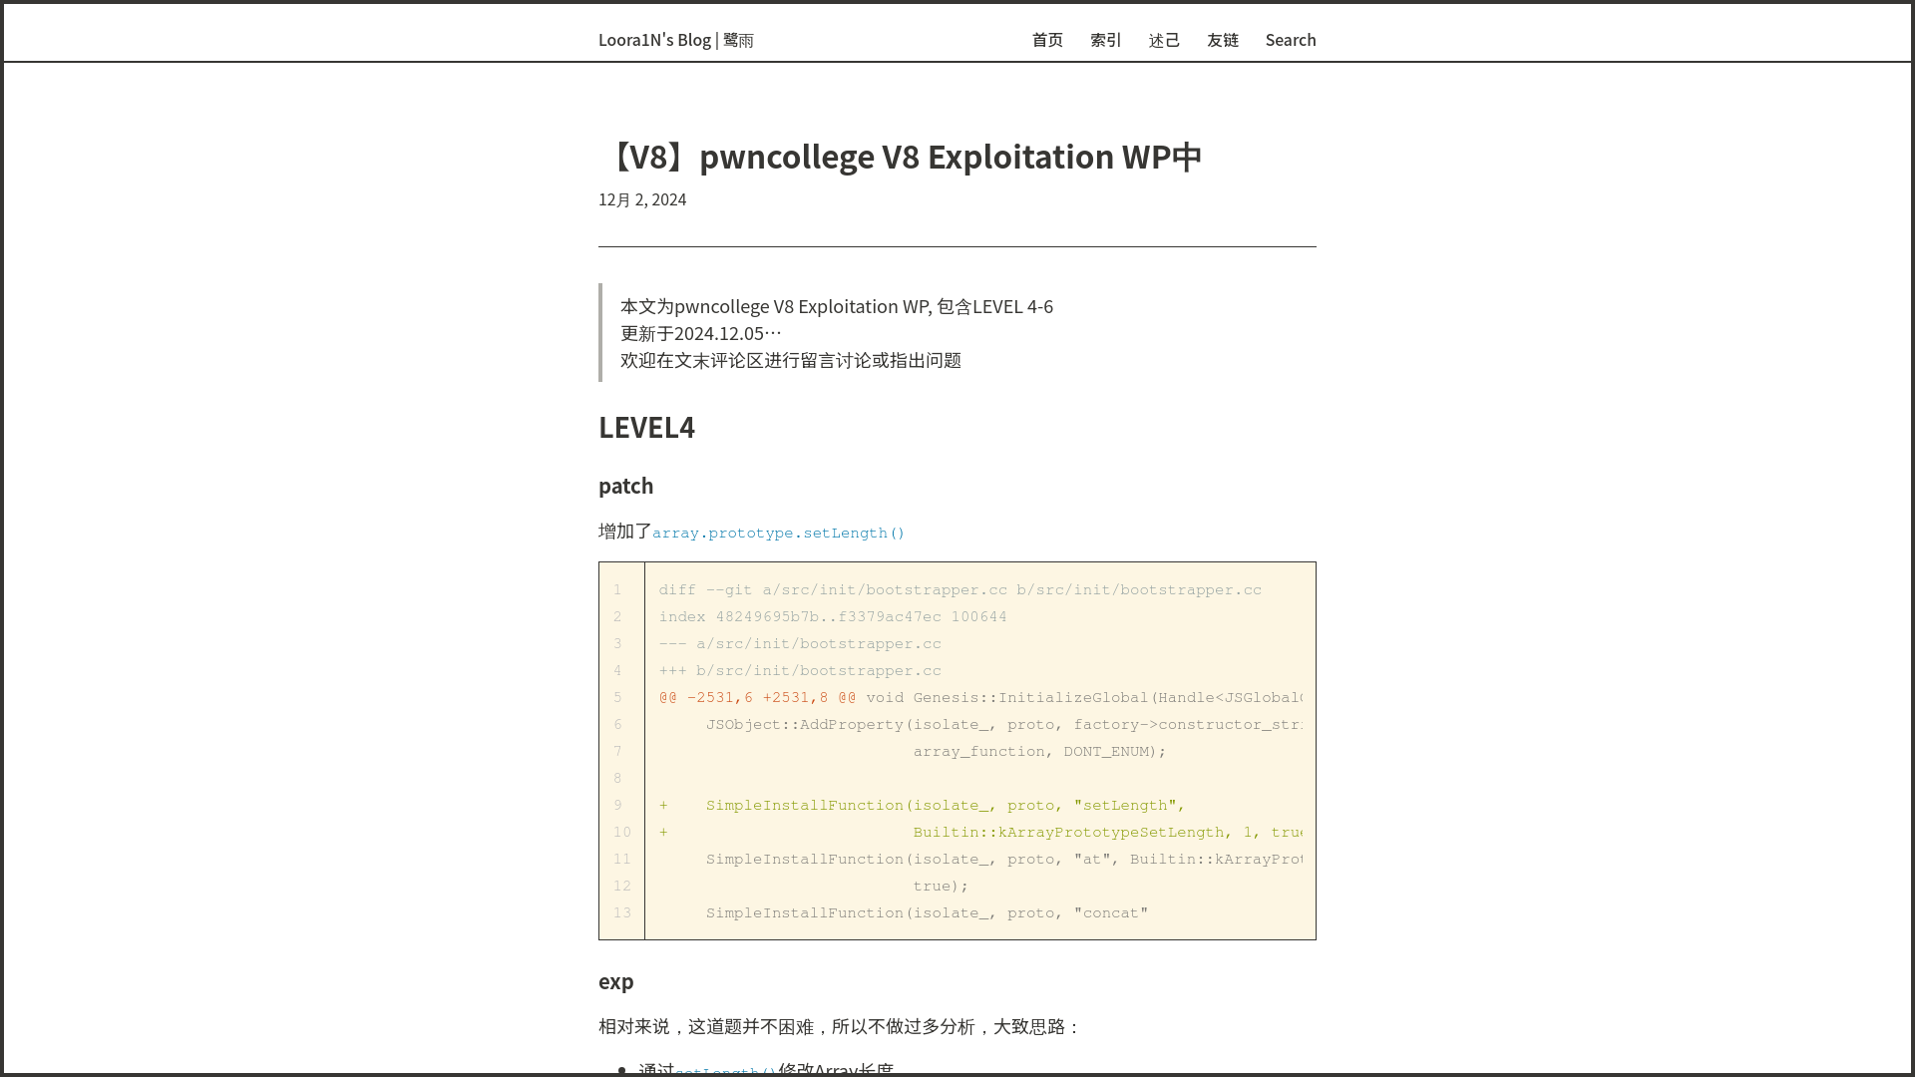The image size is (1915, 1077).
Task: Click the LEVEL4 heading
Action: pyautogui.click(x=646, y=427)
